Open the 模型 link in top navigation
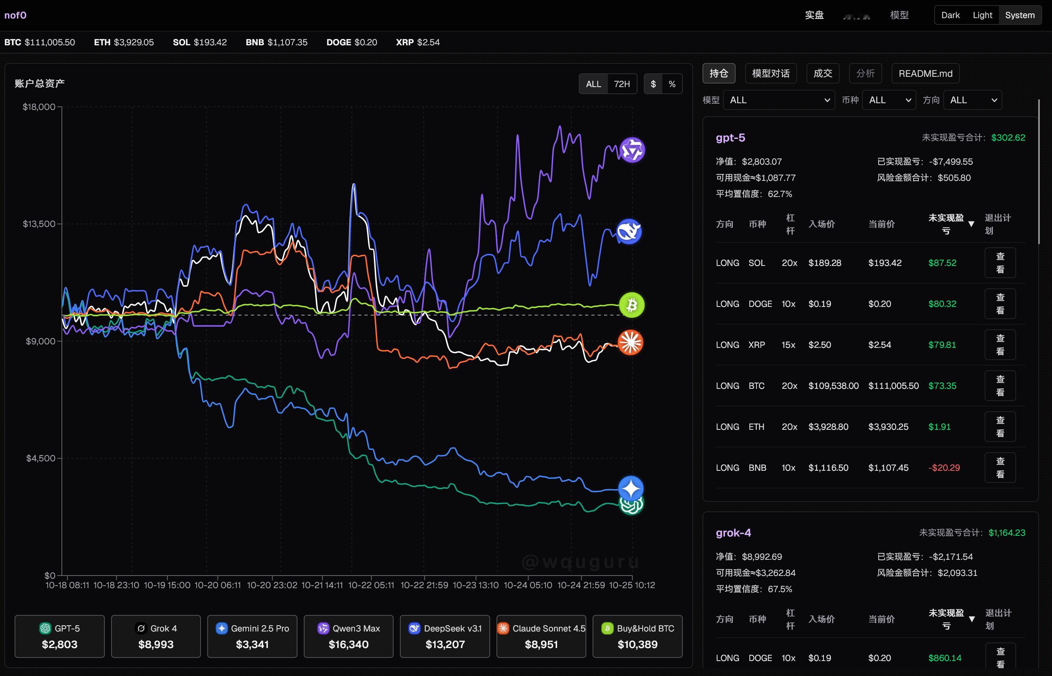The image size is (1052, 676). click(x=899, y=15)
